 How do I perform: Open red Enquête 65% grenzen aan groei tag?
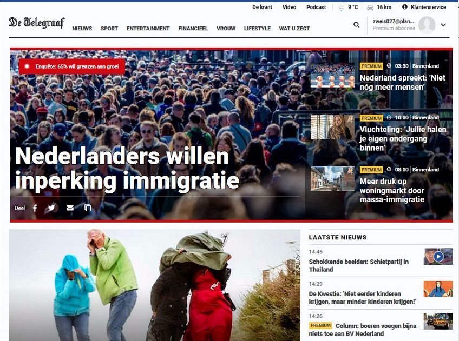[x=72, y=66]
